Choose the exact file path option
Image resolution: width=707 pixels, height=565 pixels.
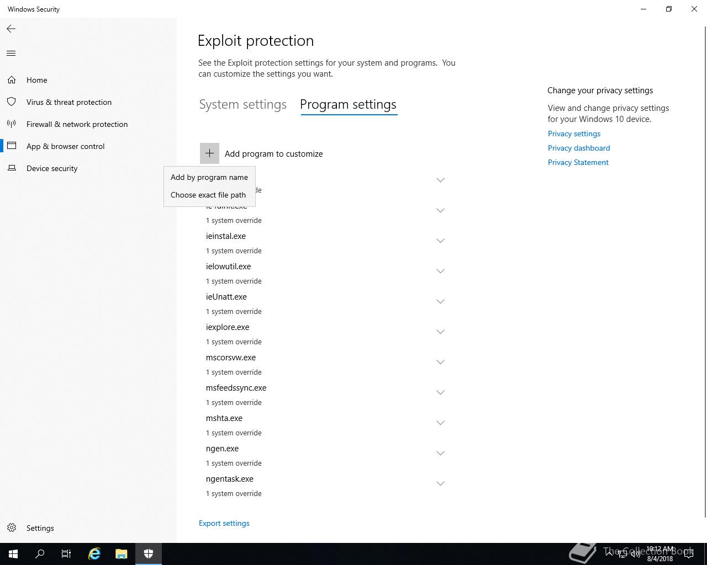pos(209,195)
